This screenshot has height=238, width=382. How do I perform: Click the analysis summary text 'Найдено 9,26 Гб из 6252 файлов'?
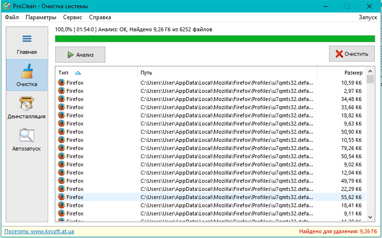point(170,29)
